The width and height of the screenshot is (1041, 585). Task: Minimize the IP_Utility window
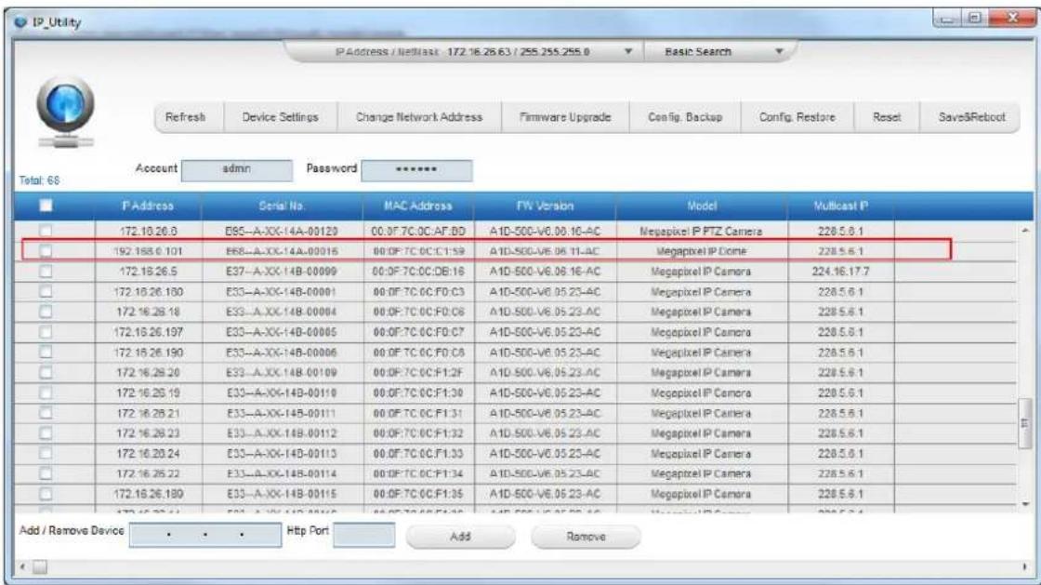coord(947,19)
